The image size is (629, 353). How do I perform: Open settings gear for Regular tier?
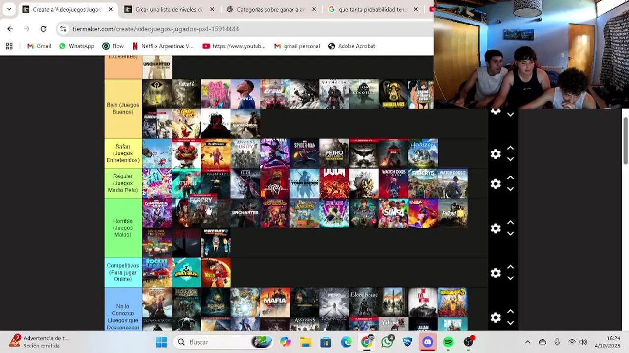(496, 184)
